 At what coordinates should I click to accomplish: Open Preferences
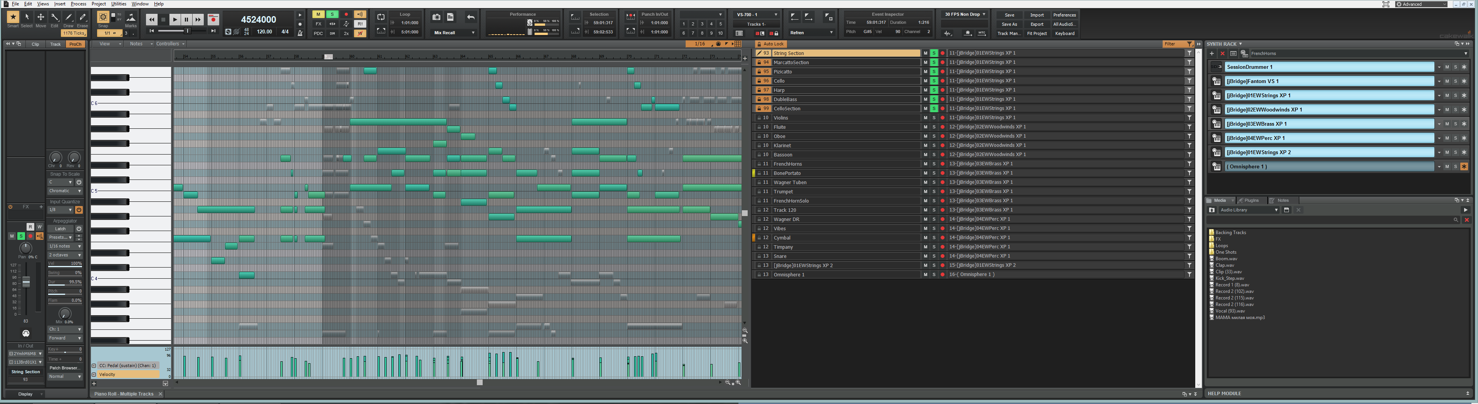(x=1064, y=15)
